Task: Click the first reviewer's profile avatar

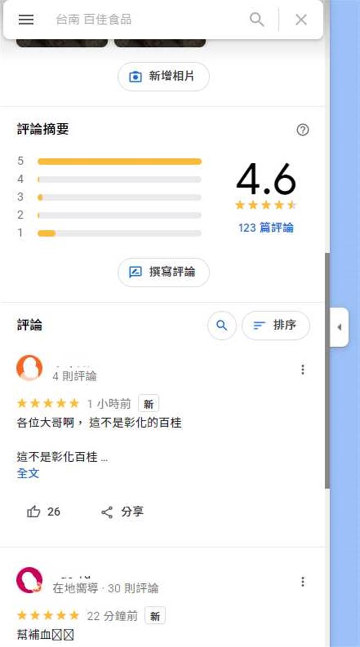Action: point(30,368)
